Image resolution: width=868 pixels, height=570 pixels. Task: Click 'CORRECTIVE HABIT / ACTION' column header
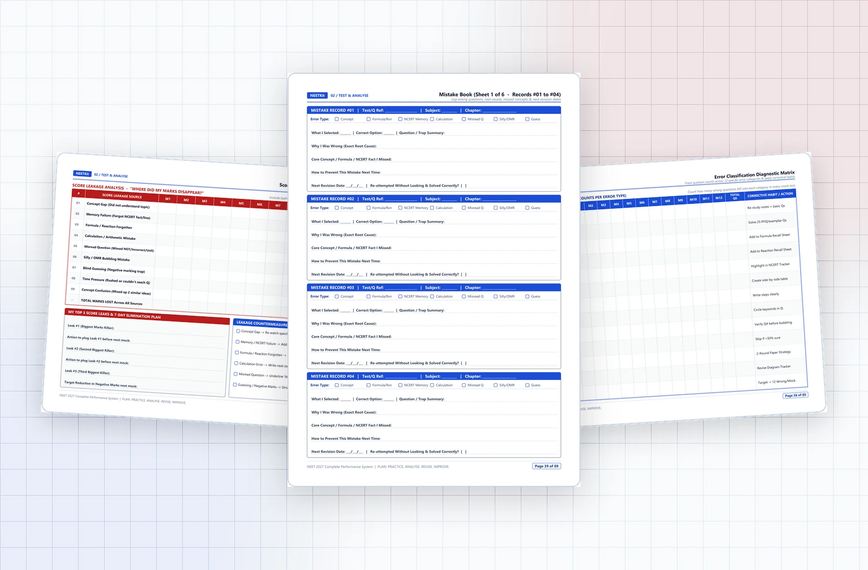(769, 194)
